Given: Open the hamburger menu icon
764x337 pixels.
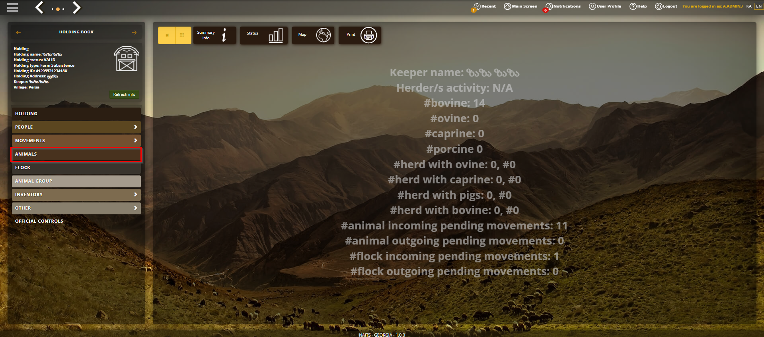Looking at the screenshot, I should 12,8.
